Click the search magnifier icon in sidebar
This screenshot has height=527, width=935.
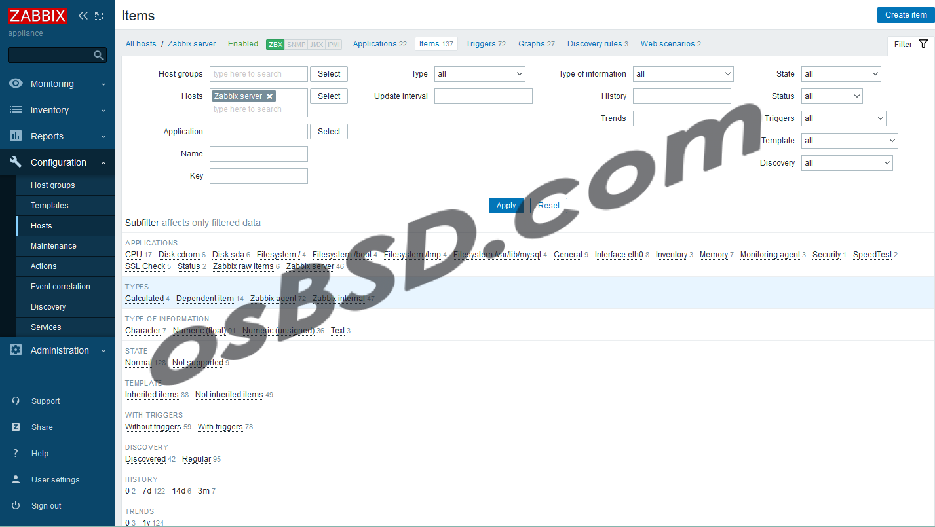click(x=98, y=55)
